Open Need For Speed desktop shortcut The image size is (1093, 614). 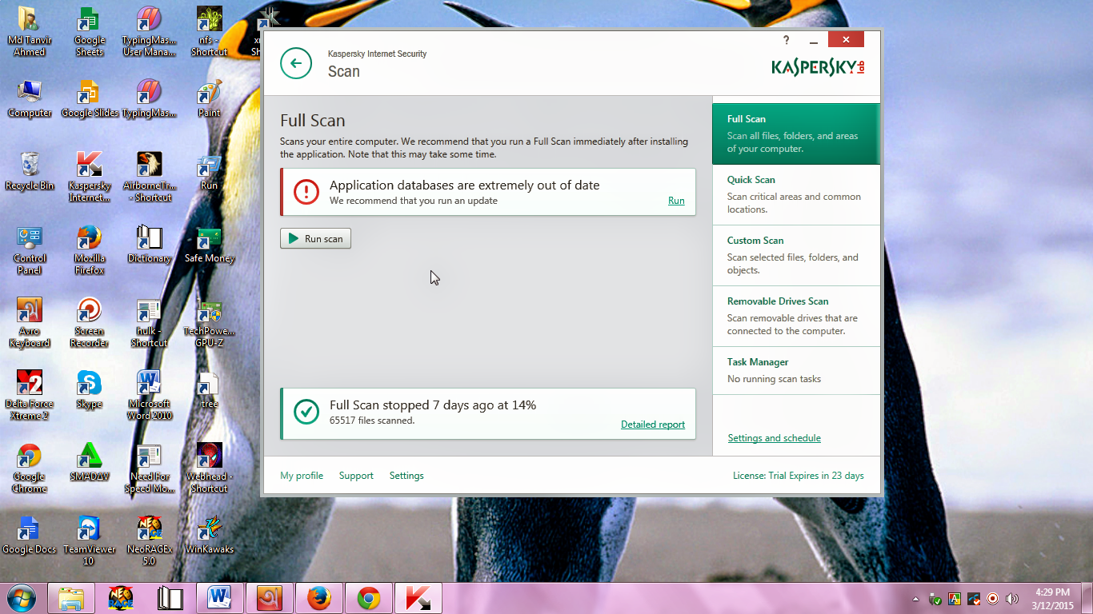point(149,468)
